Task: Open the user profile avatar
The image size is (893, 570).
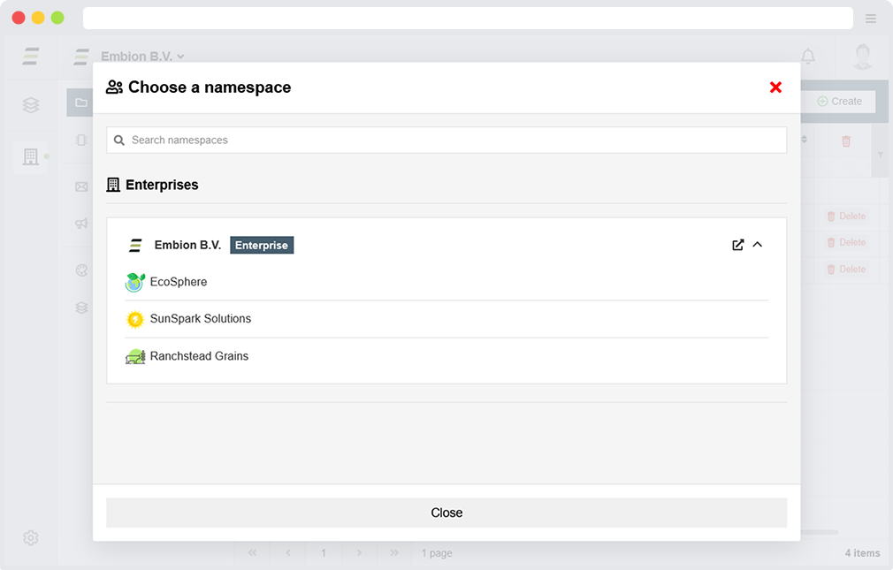Action: pos(862,57)
